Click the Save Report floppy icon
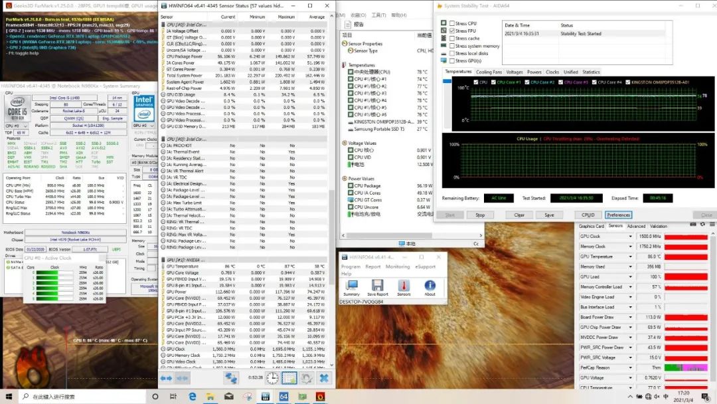This screenshot has width=717, height=404. point(378,285)
